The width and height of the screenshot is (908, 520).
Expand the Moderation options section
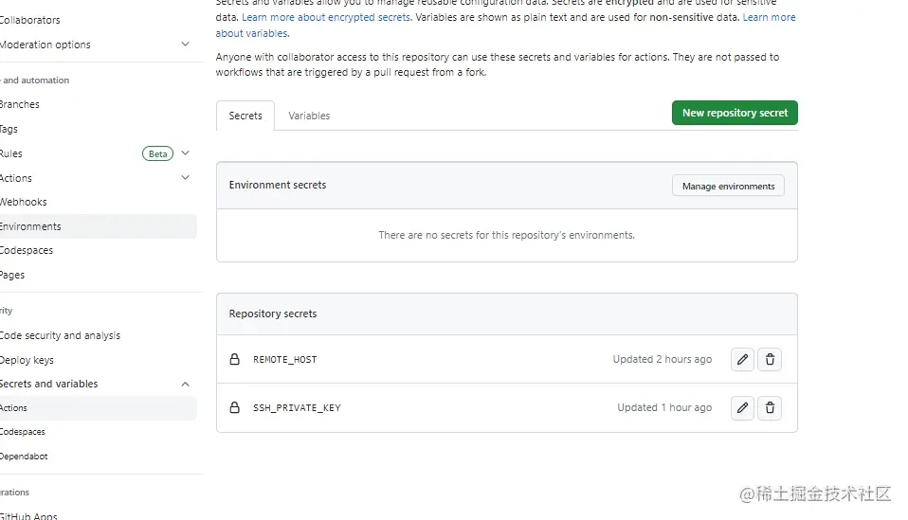tap(186, 44)
